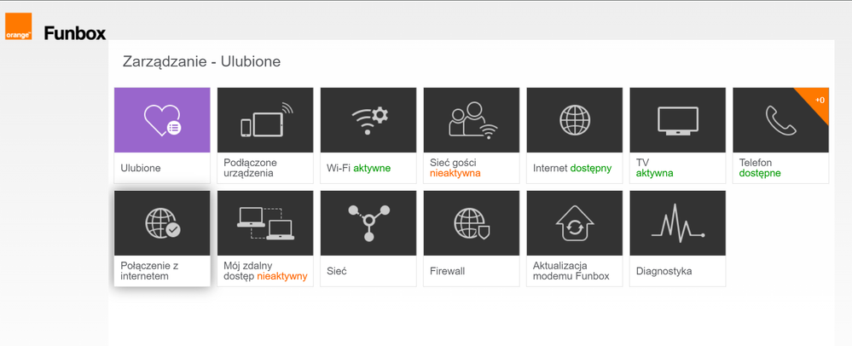852x346 pixels.
Task: Click the Funbox title text
Action: tap(75, 33)
